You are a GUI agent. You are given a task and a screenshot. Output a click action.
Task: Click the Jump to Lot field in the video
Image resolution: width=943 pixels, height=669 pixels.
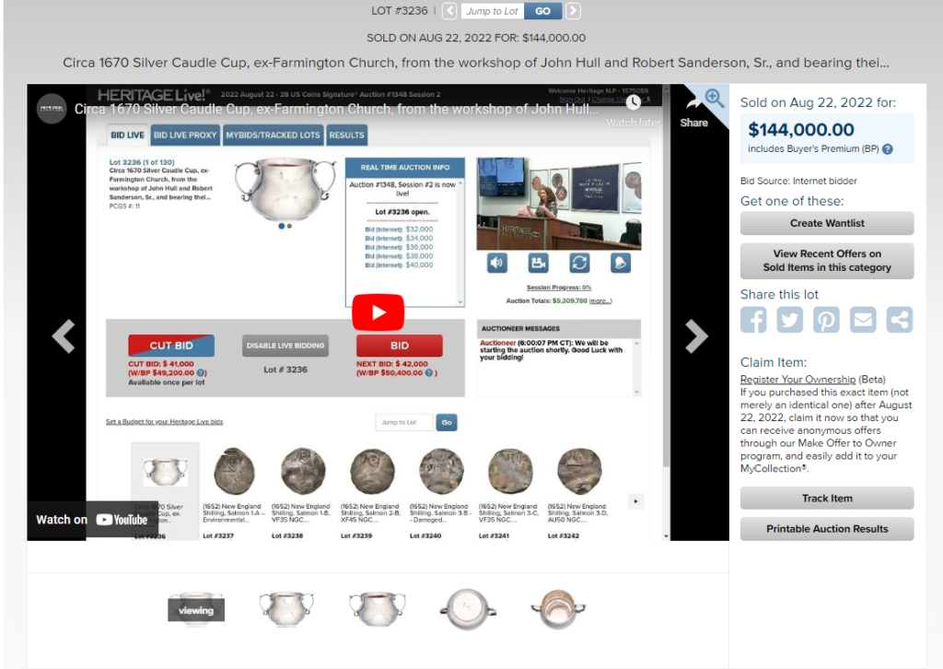point(403,422)
